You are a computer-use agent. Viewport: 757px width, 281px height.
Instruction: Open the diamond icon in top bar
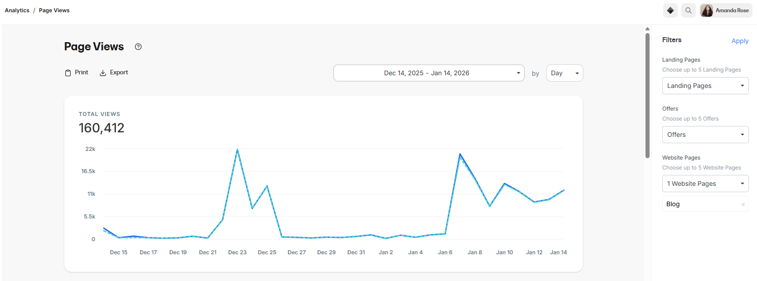point(670,10)
